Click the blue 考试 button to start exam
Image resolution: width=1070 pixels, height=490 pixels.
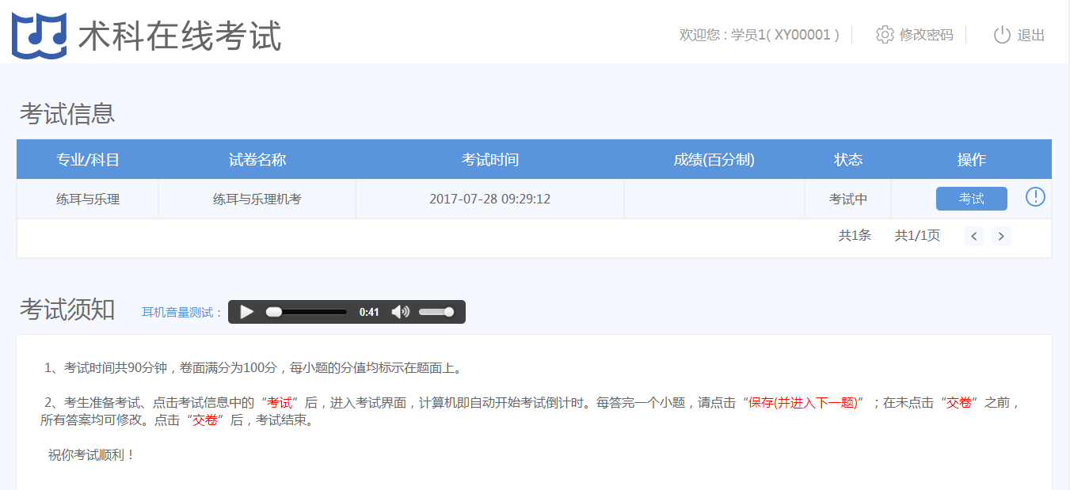971,199
